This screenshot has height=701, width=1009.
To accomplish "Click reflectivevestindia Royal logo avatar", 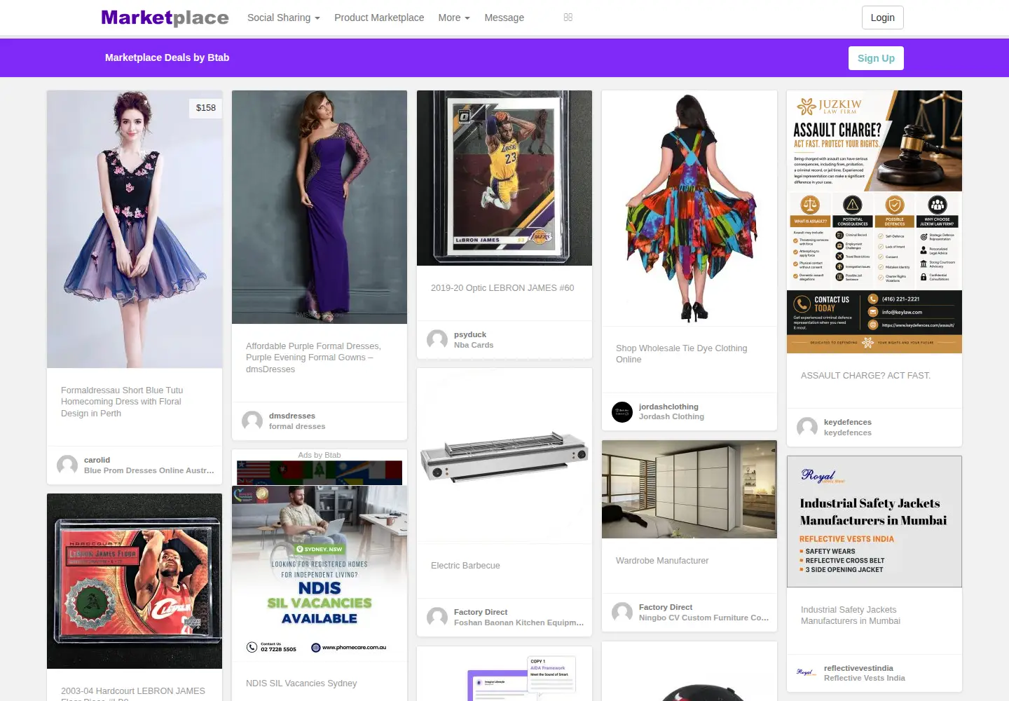I will point(807,673).
